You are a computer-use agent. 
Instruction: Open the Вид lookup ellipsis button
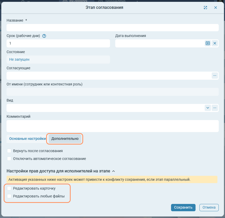pos(215,108)
